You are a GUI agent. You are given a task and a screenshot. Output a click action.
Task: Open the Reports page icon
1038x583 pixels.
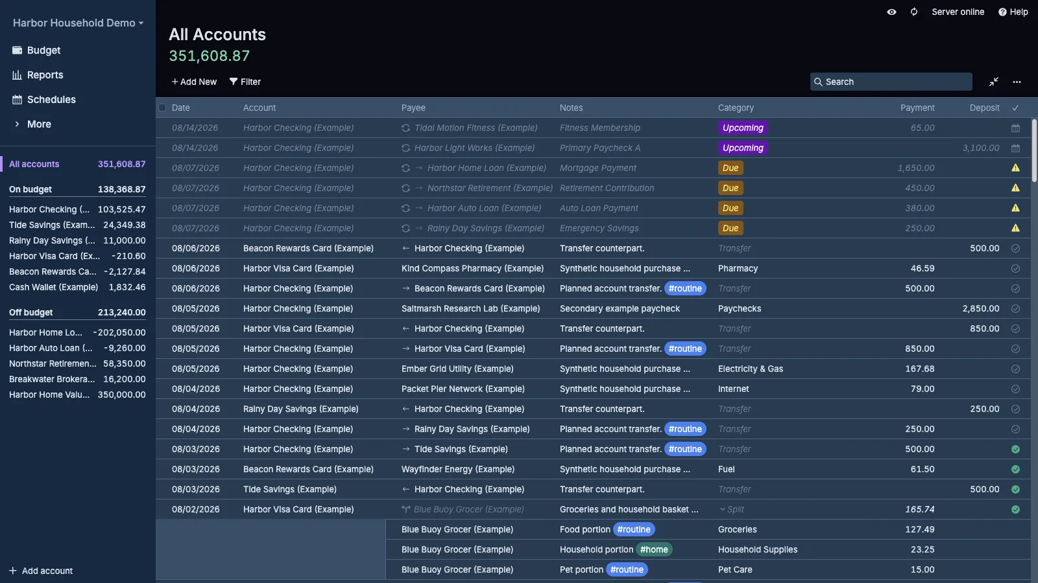17,75
